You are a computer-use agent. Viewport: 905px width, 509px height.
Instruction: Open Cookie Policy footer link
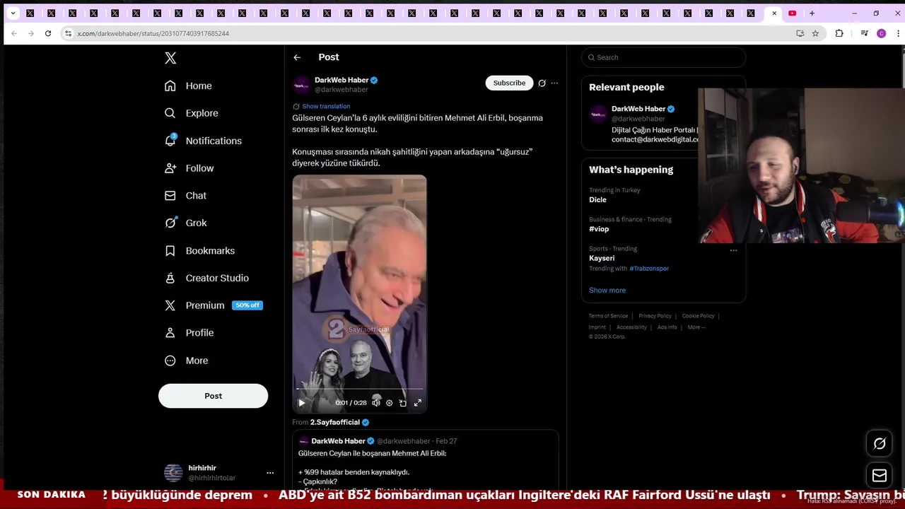point(698,316)
